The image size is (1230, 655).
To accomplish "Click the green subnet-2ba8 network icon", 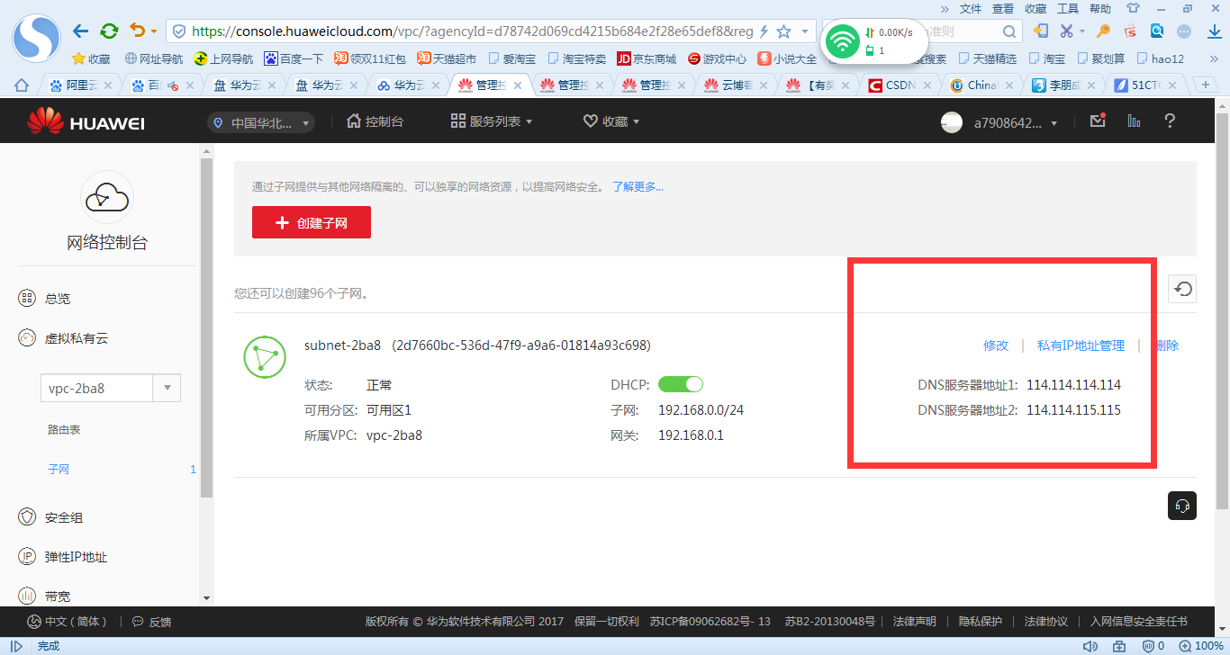I will click(265, 356).
